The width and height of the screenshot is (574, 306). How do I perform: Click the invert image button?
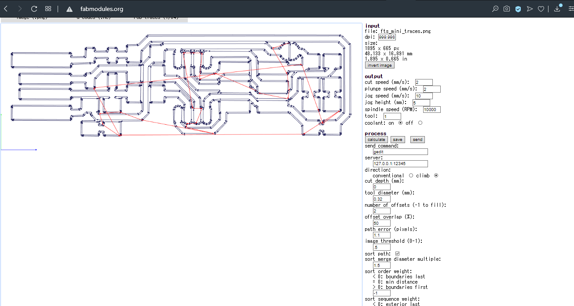380,65
